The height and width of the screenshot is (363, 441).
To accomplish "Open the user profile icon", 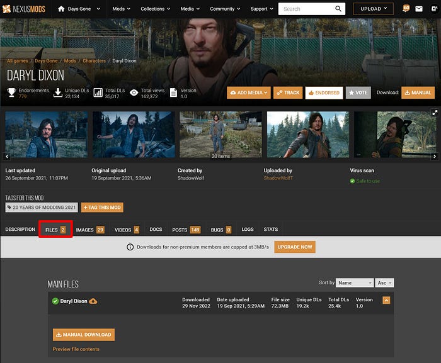I will tap(435, 9).
